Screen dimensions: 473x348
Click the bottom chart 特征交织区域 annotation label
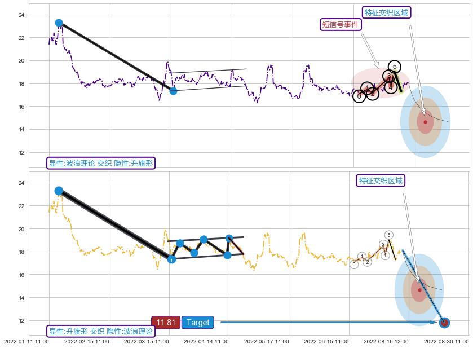click(x=381, y=180)
